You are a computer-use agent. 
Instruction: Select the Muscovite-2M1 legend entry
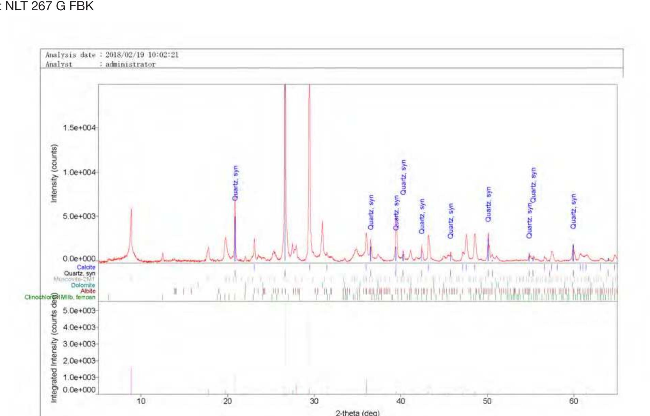[74, 279]
